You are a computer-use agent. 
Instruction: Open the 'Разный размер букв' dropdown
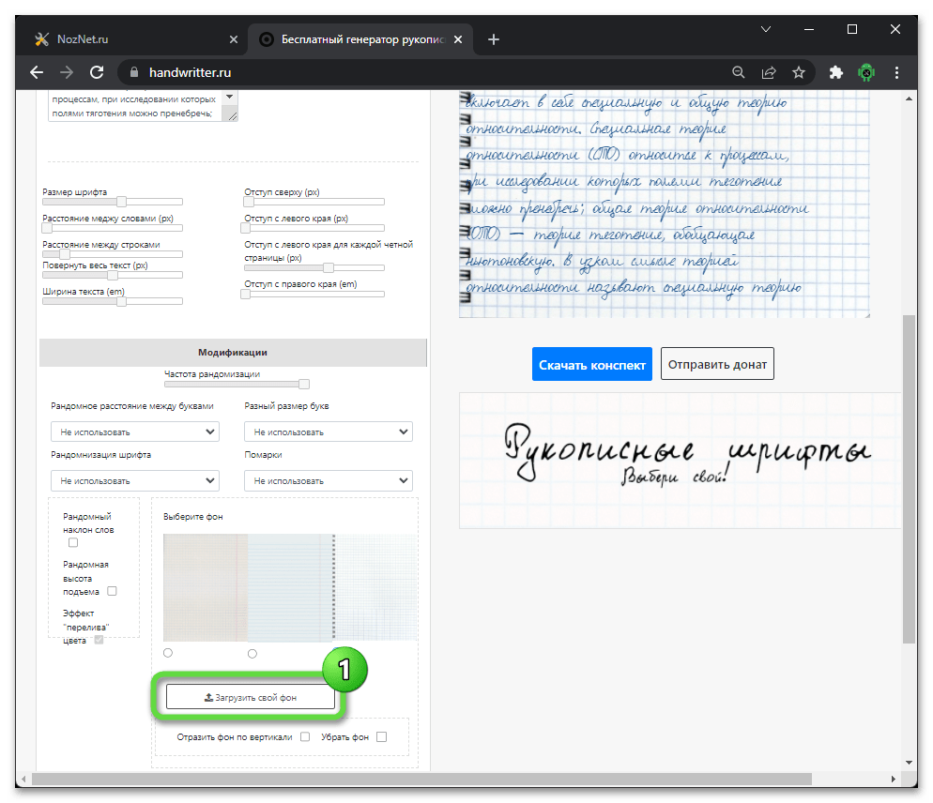point(328,432)
